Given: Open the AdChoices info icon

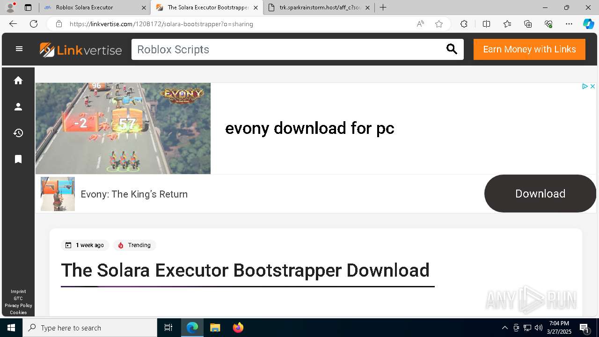Looking at the screenshot, I should click(585, 86).
